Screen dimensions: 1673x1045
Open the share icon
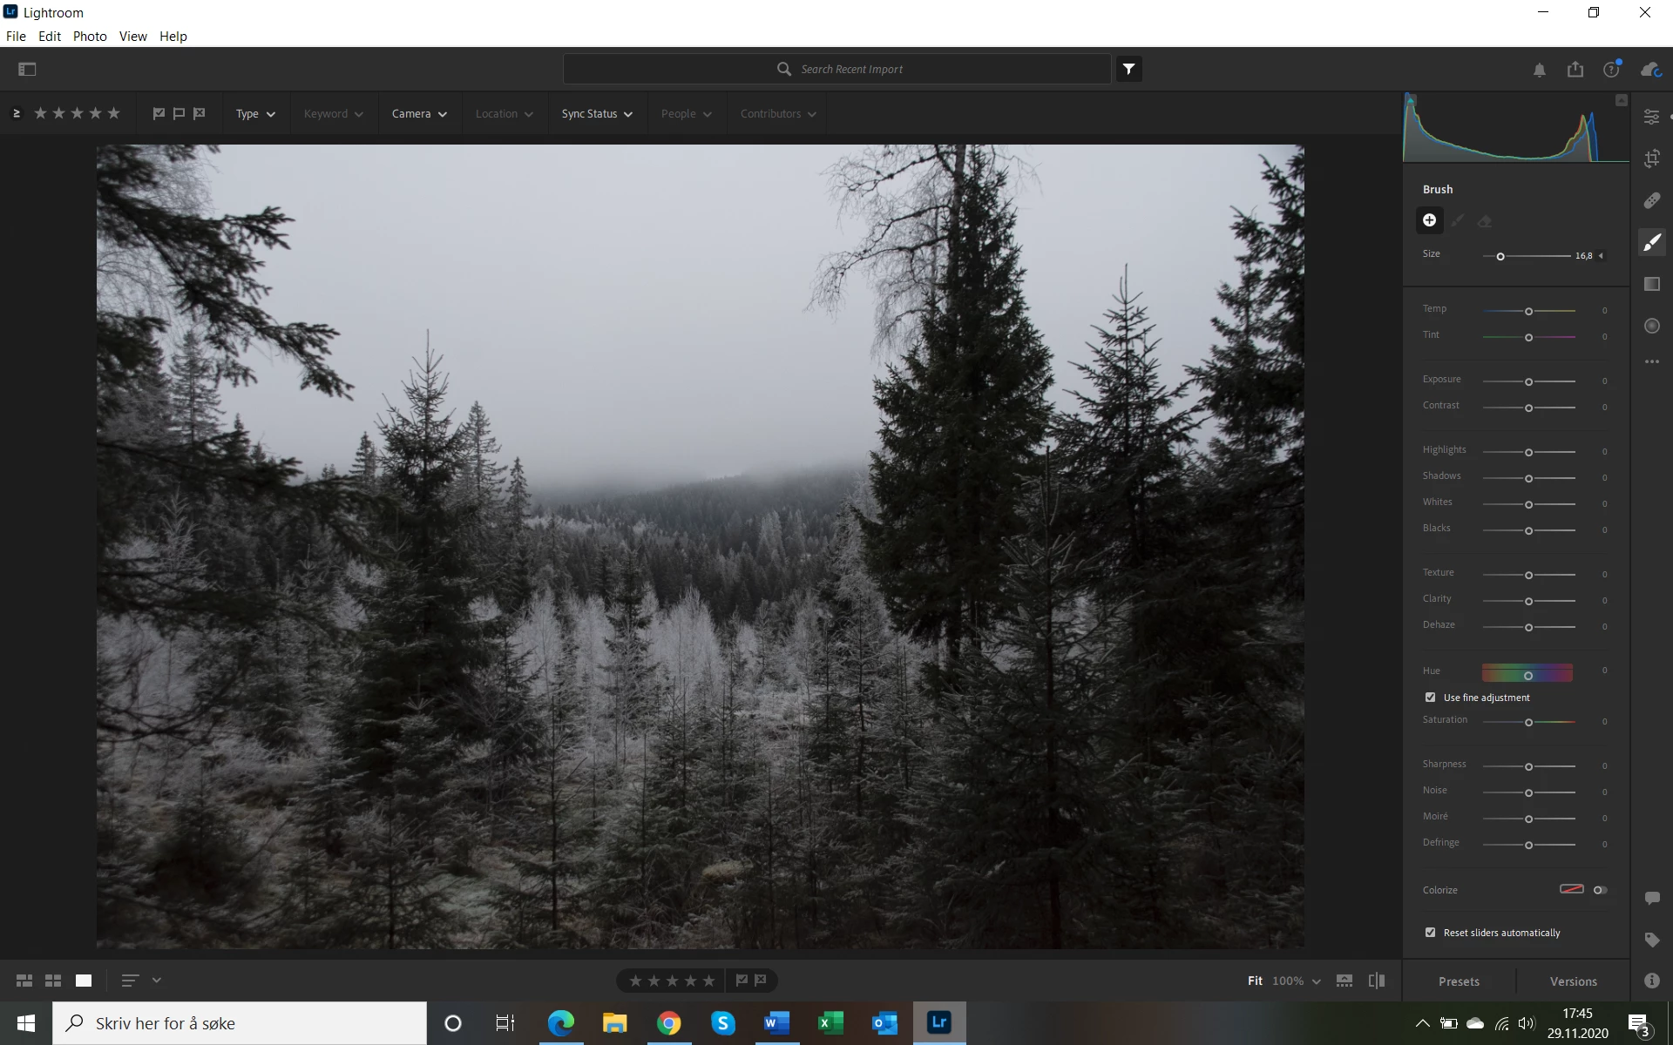point(1575,70)
